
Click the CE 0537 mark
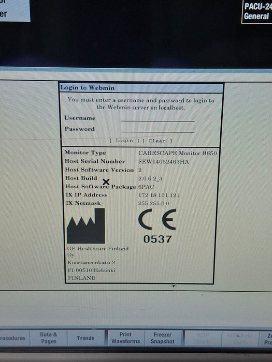coord(158,227)
